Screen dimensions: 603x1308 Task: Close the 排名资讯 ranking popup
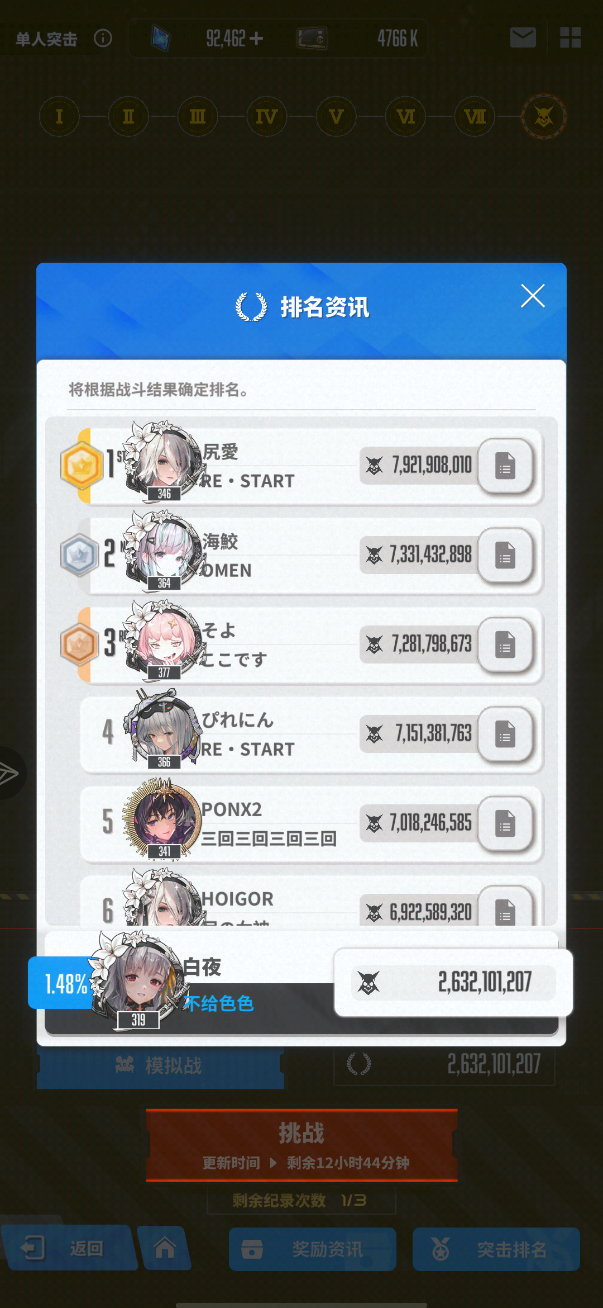coord(533,296)
